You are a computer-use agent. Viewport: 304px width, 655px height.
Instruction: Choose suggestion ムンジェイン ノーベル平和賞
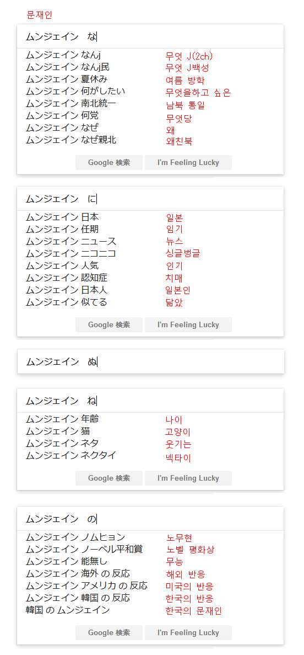84,549
